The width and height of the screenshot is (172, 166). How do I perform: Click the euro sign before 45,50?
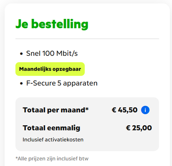click(x=114, y=110)
